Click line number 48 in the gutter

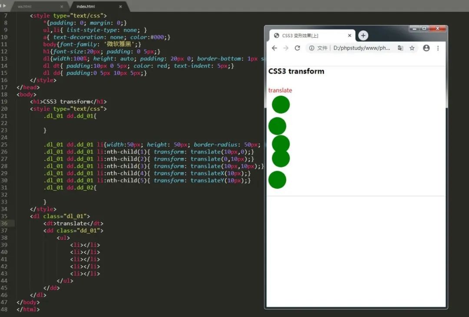[4, 309]
